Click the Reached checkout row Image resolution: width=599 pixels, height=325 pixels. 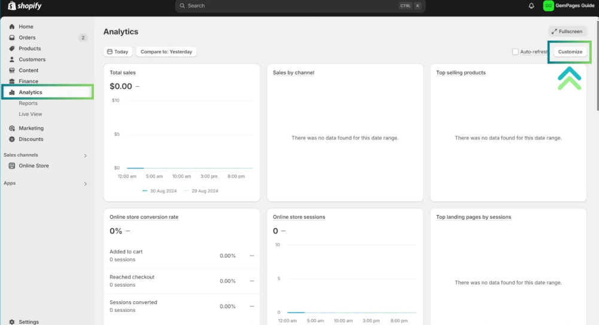[x=182, y=281]
